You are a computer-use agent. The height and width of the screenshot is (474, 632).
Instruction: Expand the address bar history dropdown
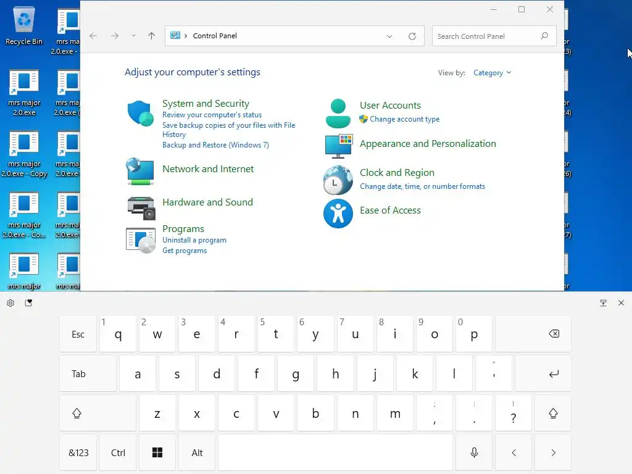(x=389, y=36)
